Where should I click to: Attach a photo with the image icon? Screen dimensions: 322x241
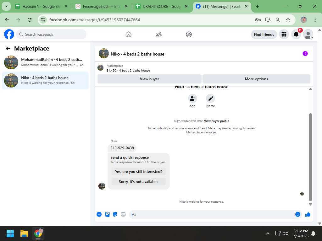(107, 214)
